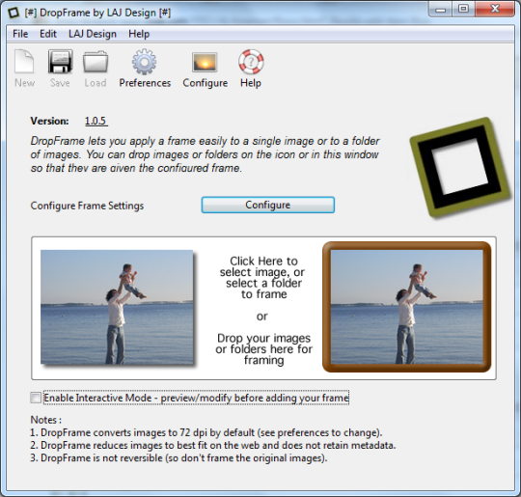The height and width of the screenshot is (497, 521).
Task: Click the DropFrame tilted frame logo
Action: [460, 168]
